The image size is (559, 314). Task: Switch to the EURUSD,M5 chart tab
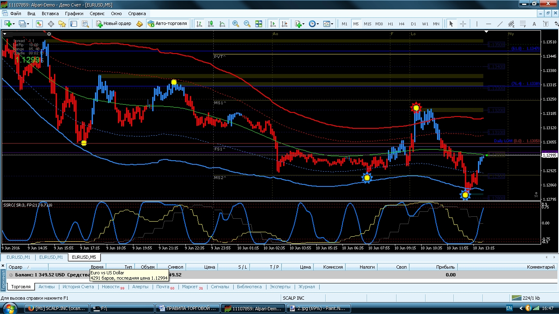pyautogui.click(x=84, y=257)
